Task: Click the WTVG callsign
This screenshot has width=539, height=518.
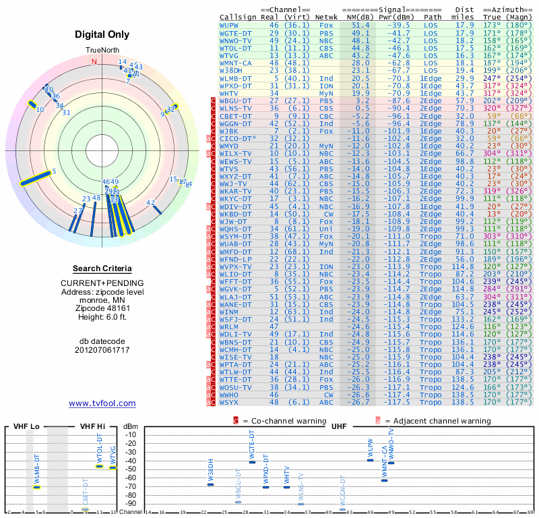Action: (x=229, y=56)
